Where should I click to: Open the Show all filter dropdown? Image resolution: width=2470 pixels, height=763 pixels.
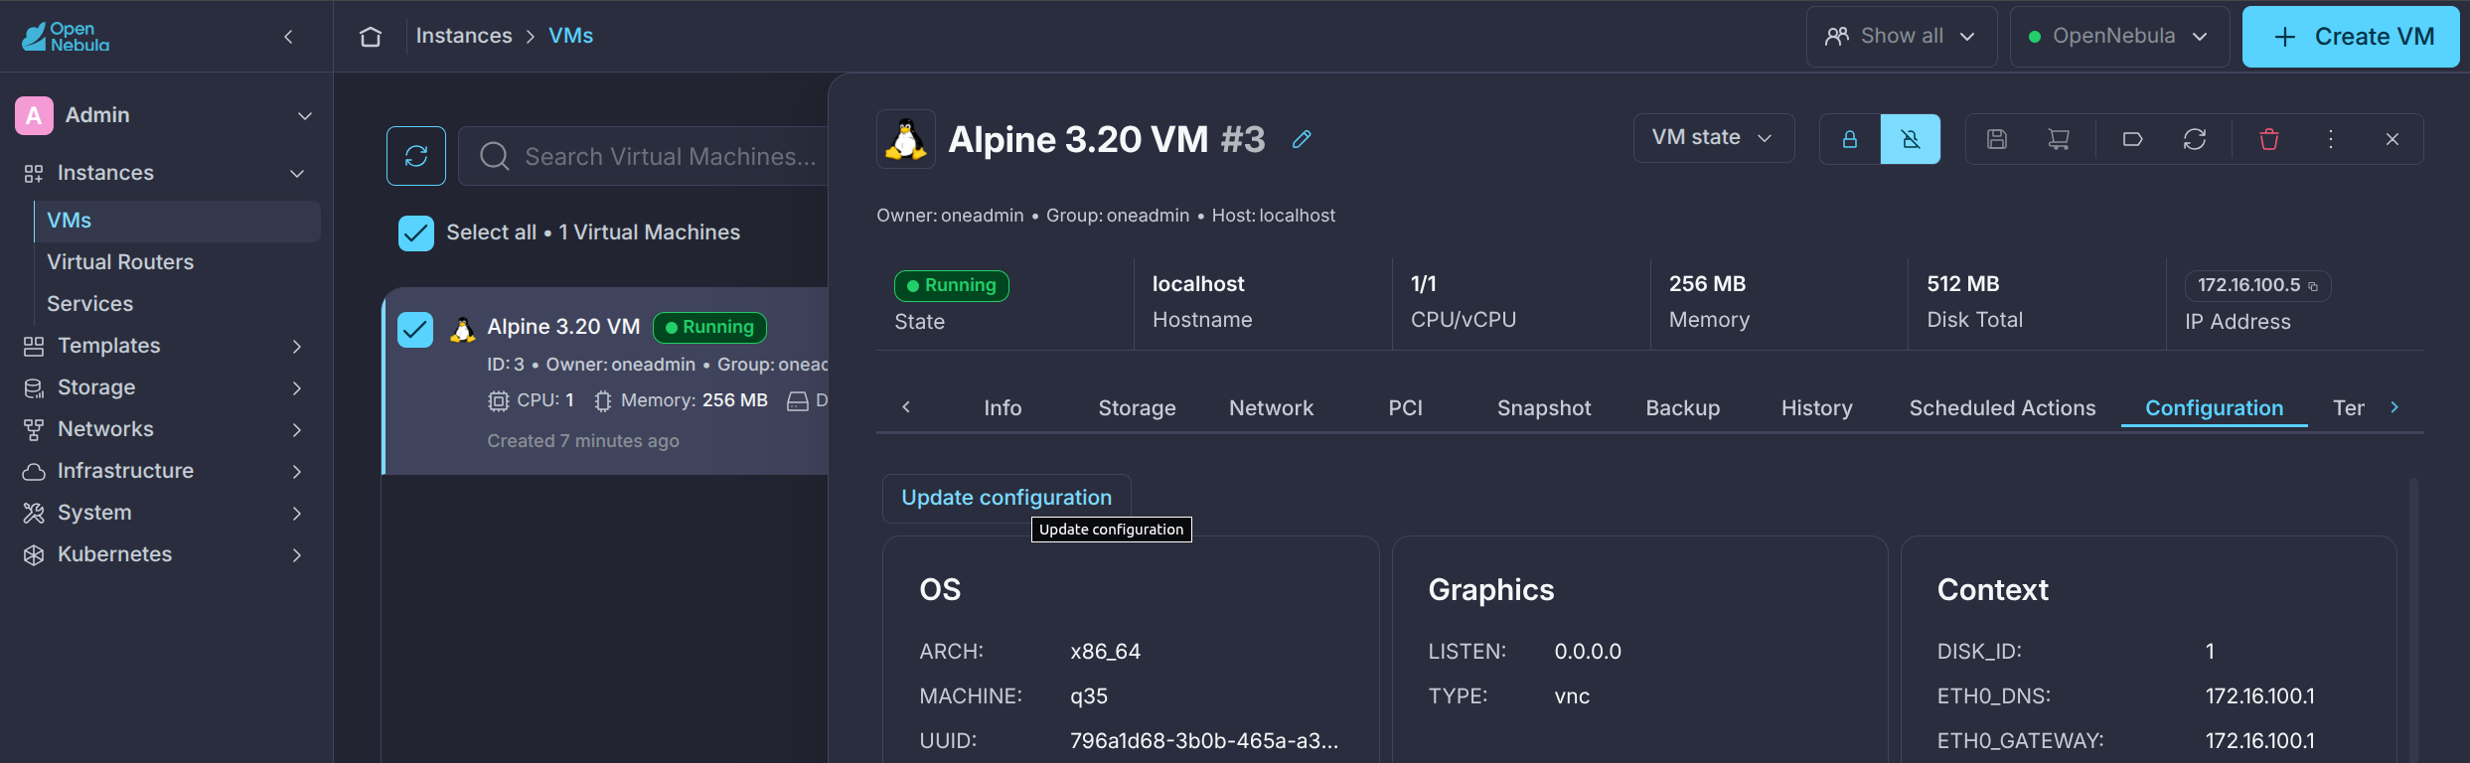click(x=1901, y=37)
